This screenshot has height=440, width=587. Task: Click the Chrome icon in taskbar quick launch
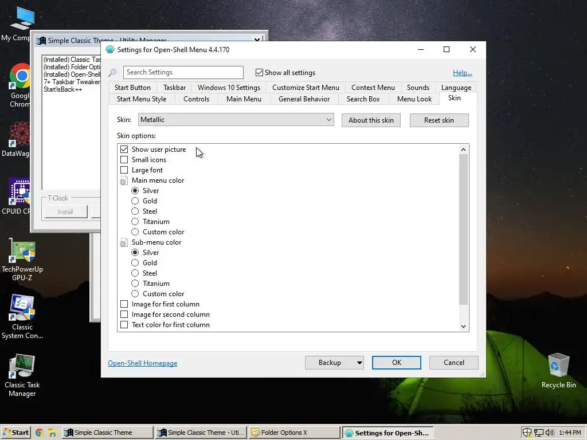click(x=40, y=433)
